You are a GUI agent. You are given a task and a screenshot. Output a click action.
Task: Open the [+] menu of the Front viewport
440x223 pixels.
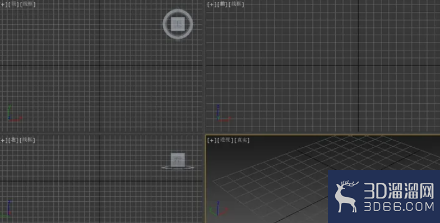(x=211, y=4)
